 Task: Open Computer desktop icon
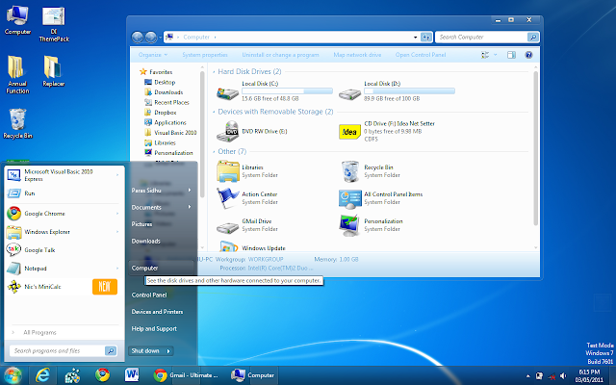[17, 20]
